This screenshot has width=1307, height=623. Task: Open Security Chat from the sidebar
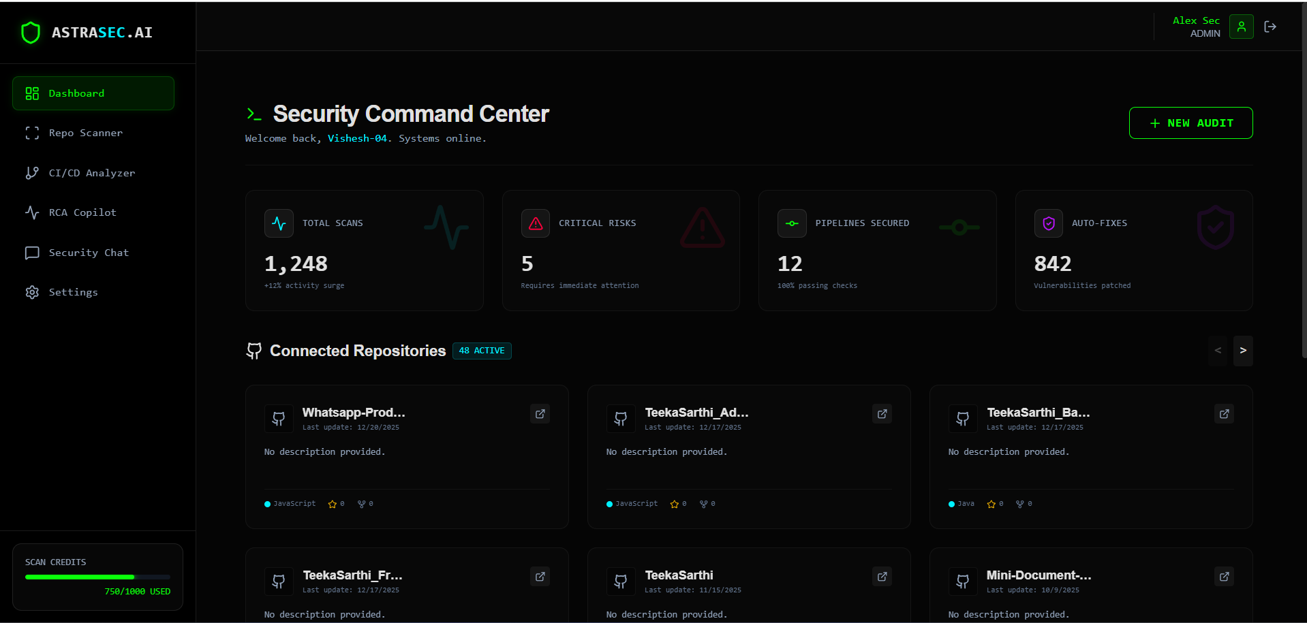93,253
